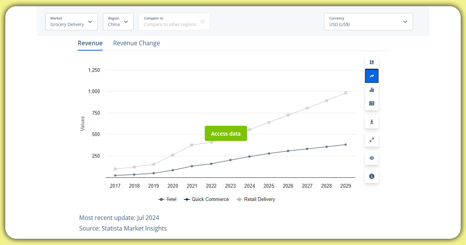
Task: Open the Market Grocery Delivery dropdown
Action: click(x=72, y=22)
